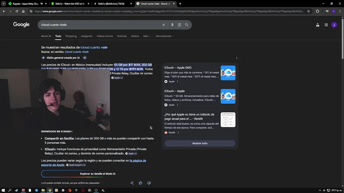344x193 pixels.
Task: Select the Imágenes results tab
Action: point(87,36)
